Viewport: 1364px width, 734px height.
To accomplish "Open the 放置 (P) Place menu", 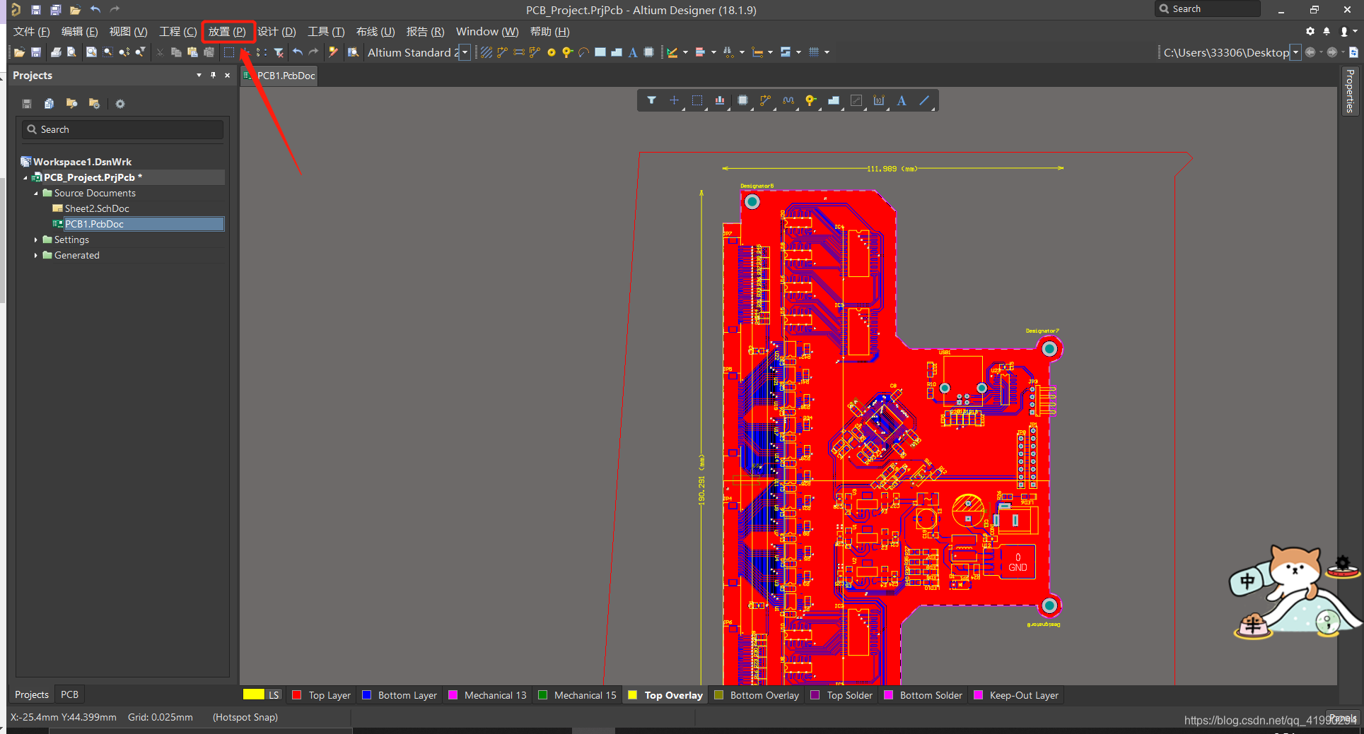I will pos(227,32).
